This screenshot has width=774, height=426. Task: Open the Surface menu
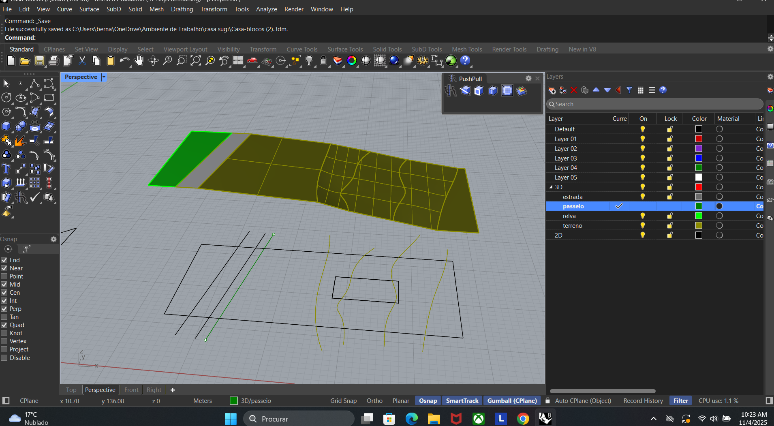[x=89, y=9]
